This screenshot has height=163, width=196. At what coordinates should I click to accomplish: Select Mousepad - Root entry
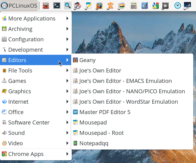(x=101, y=133)
